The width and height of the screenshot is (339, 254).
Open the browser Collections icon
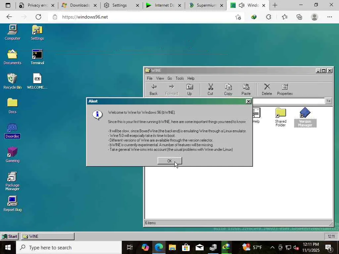click(x=299, y=17)
